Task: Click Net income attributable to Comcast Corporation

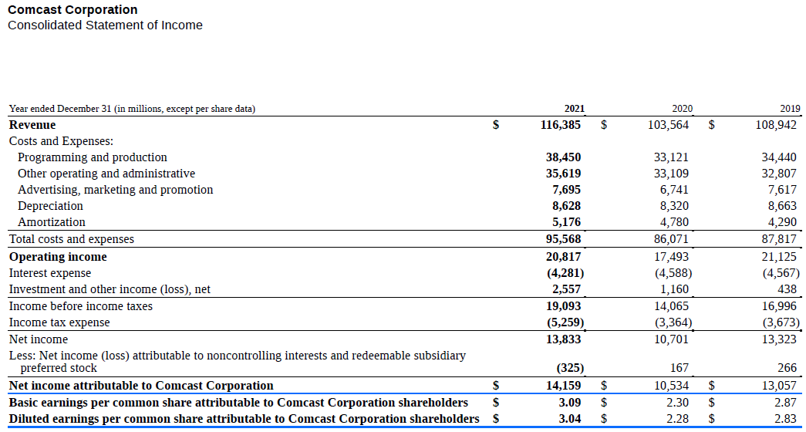Action: pyautogui.click(x=141, y=386)
